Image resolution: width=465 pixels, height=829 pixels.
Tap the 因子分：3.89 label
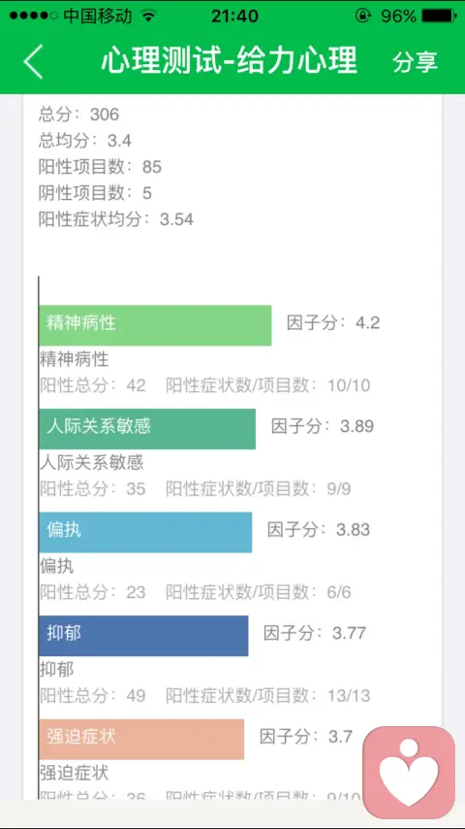[x=323, y=426]
